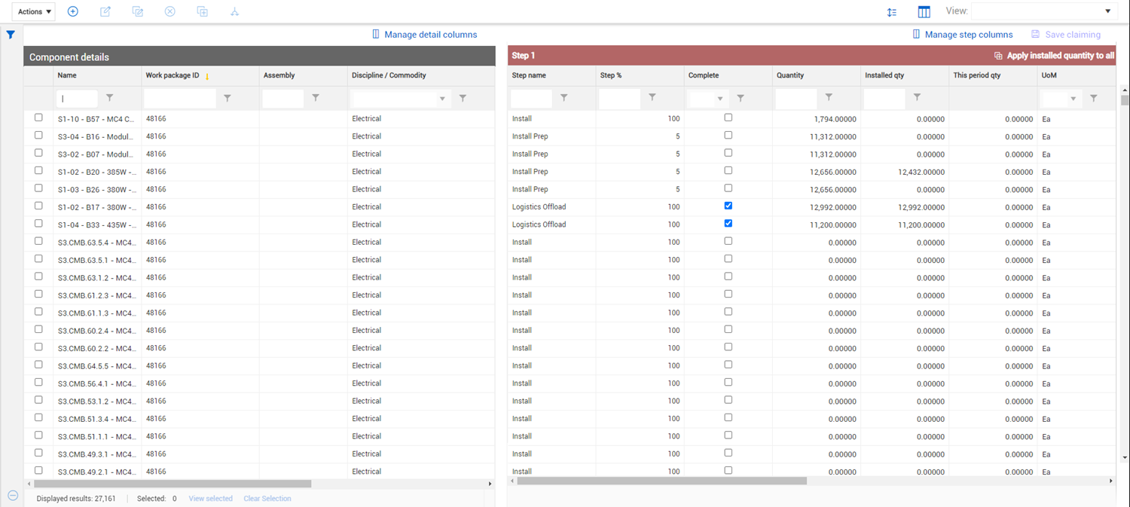
Task: Click the bulk edit (stacked pencil) icon
Action: (x=137, y=11)
